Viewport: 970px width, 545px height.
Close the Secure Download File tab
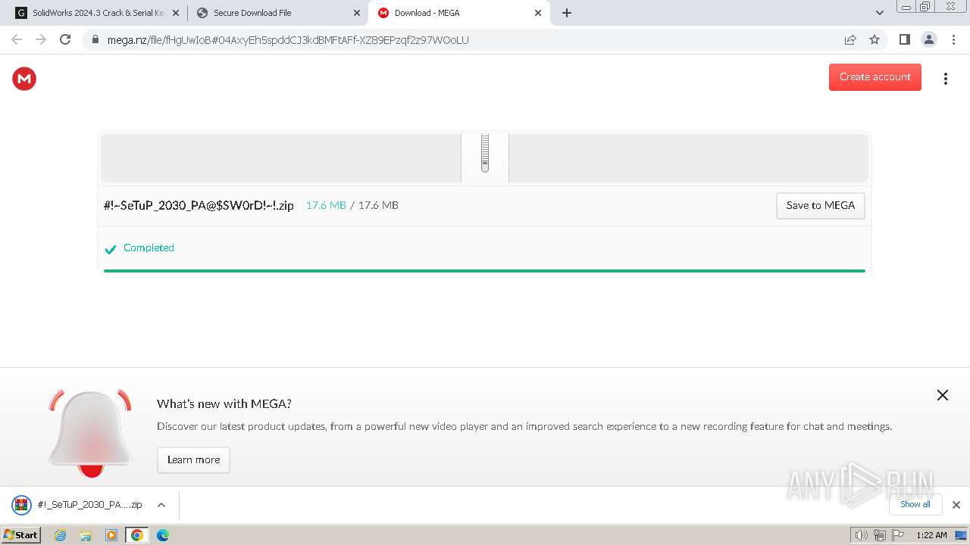coord(357,13)
